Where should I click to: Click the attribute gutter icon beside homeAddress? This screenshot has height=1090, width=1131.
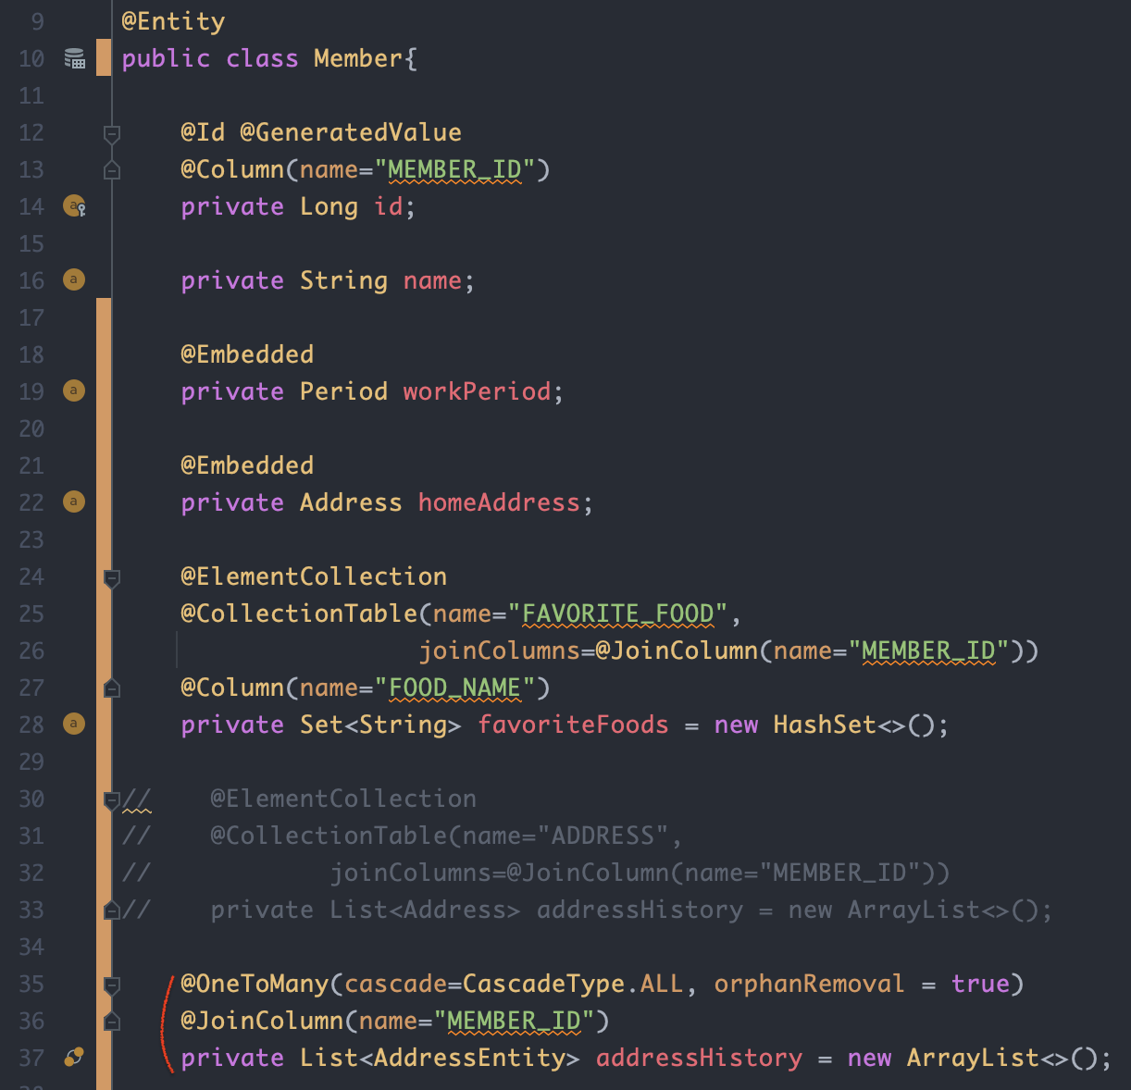pyautogui.click(x=74, y=502)
